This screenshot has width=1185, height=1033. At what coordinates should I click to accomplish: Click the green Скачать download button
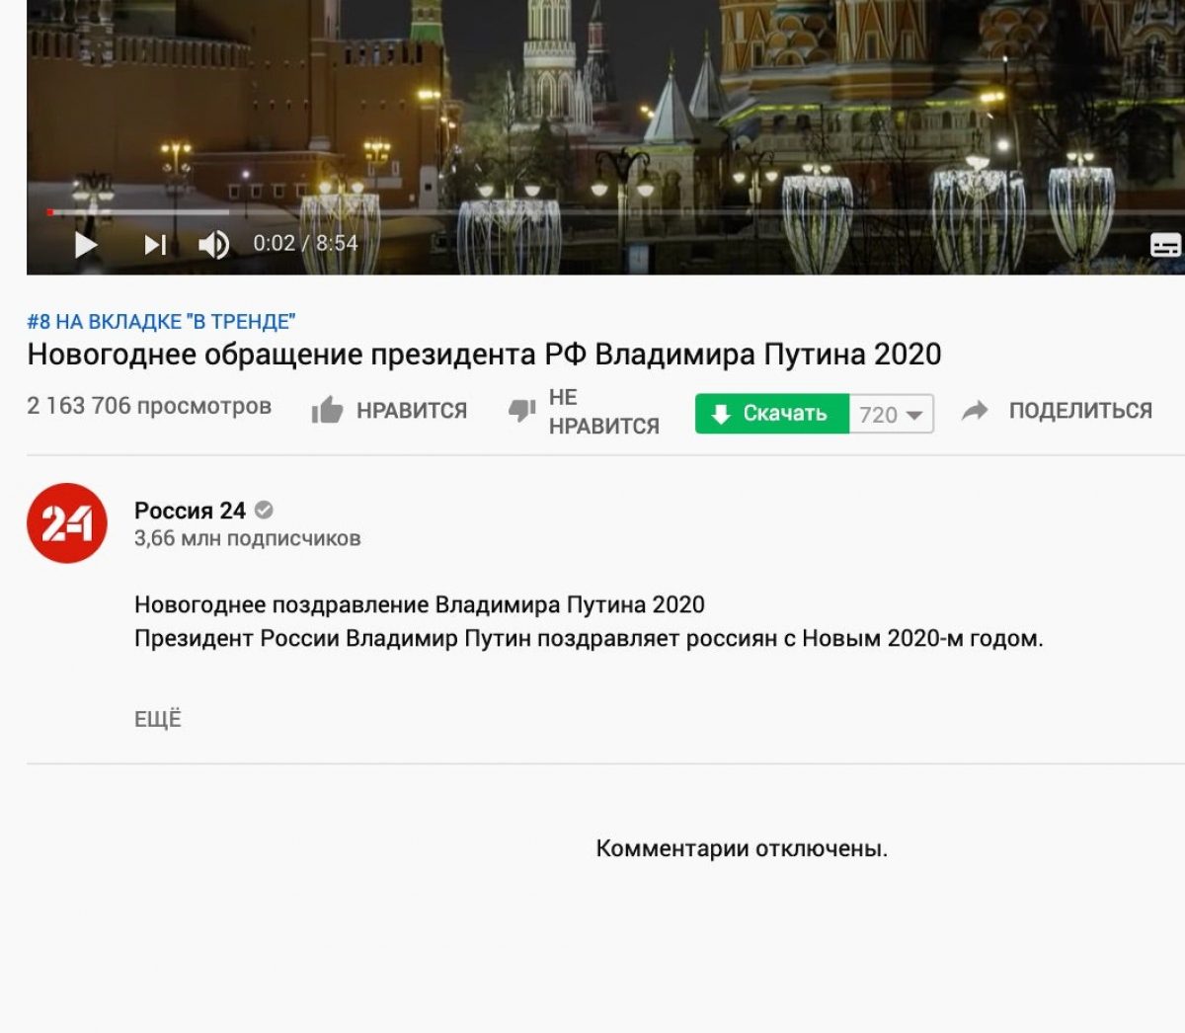click(x=772, y=414)
